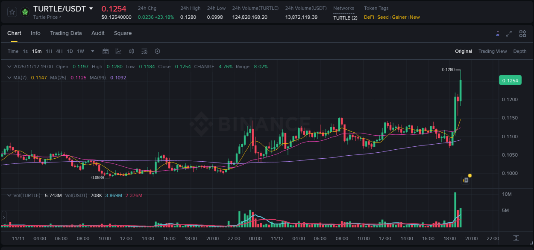Open chart settings via hexagon gear icon

pos(157,51)
